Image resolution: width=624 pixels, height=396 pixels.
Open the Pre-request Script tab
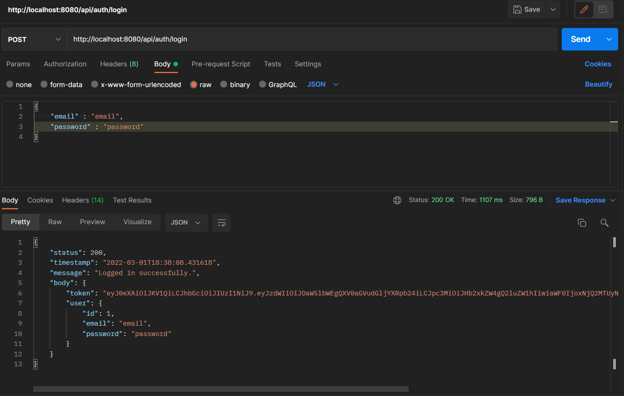[221, 64]
